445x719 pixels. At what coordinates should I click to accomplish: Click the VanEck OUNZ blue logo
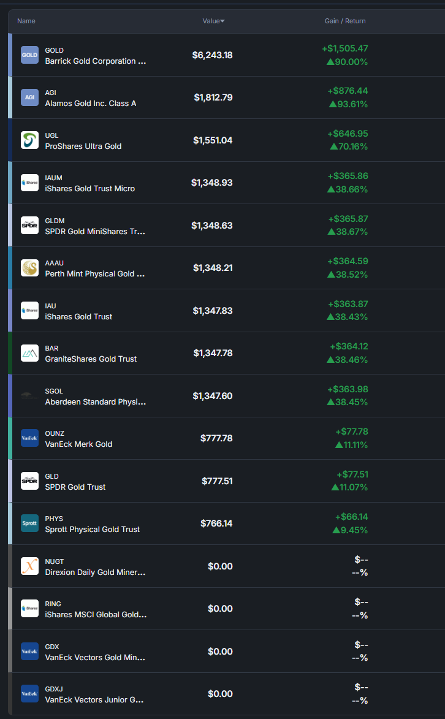point(29,438)
